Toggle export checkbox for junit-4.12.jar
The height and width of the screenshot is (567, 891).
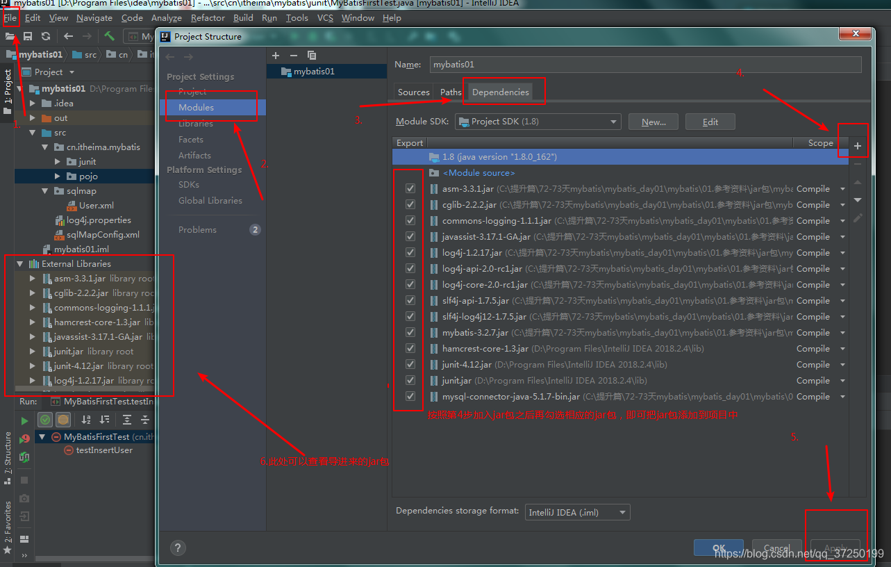[x=410, y=365]
